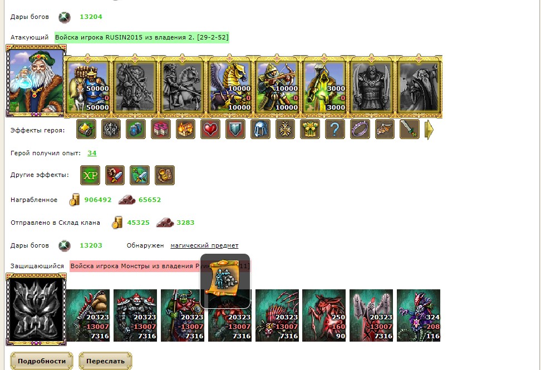Click the sword hero effect icon
Image resolution: width=541 pixels, height=370 pixels.
pyautogui.click(x=410, y=129)
